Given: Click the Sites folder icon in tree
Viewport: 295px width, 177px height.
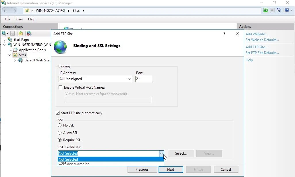Looking at the screenshot, I should (x=15, y=55).
